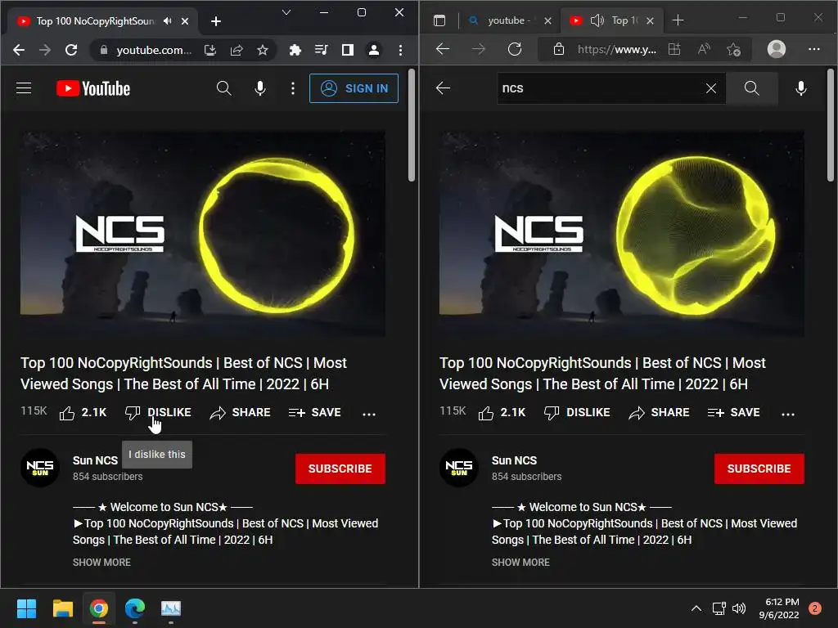838x628 pixels.
Task: Click SUBSCRIBE button in Edge window
Action: (759, 469)
